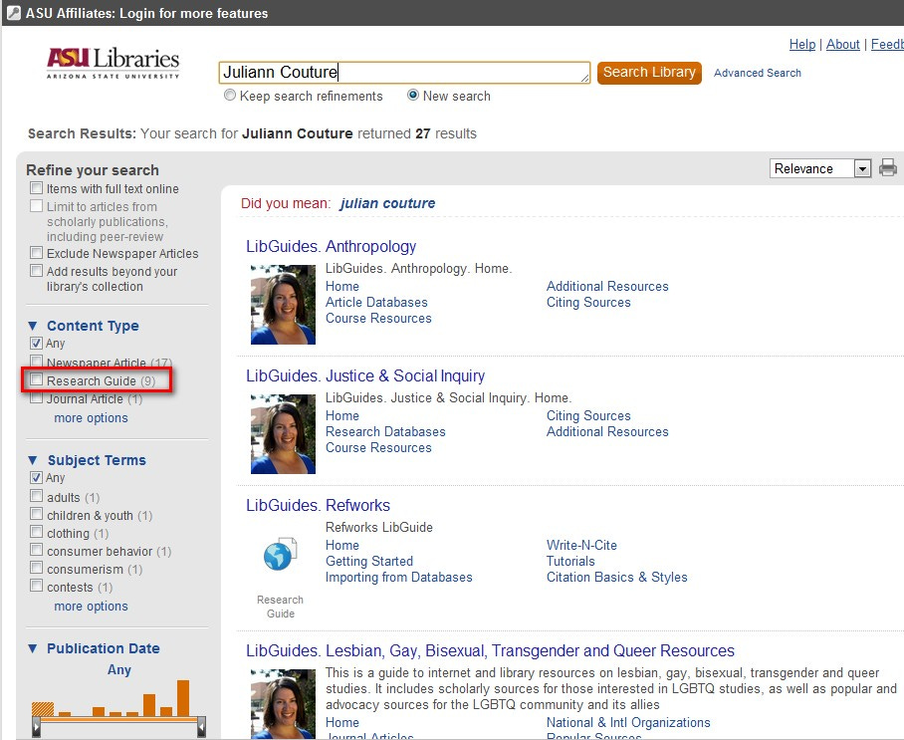
Task: Open Citation Basics & Styles link
Action: 616,578
